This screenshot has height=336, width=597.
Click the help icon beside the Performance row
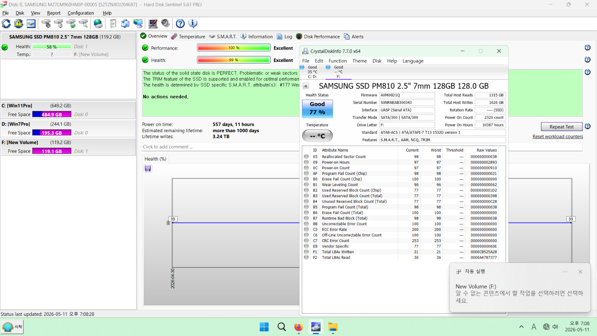coord(588,47)
